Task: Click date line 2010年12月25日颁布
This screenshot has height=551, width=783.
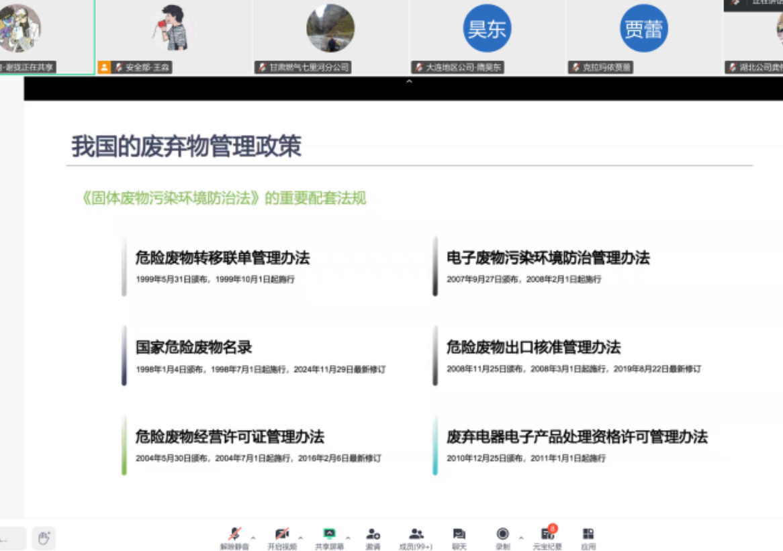Action: point(484,458)
